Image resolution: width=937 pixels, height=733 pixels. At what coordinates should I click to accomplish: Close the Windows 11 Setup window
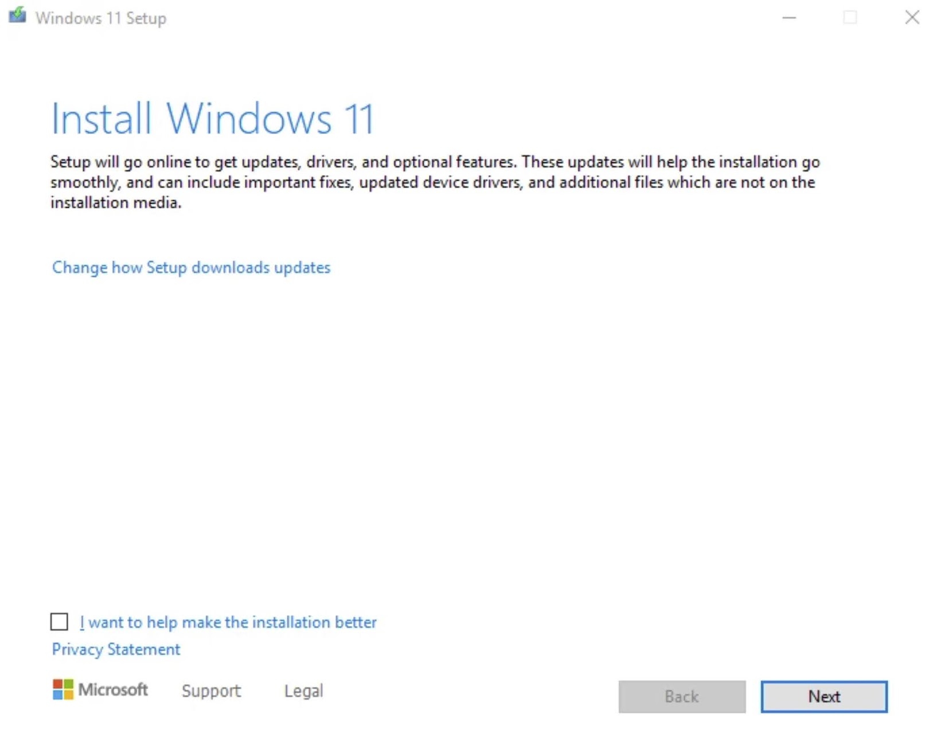point(912,18)
